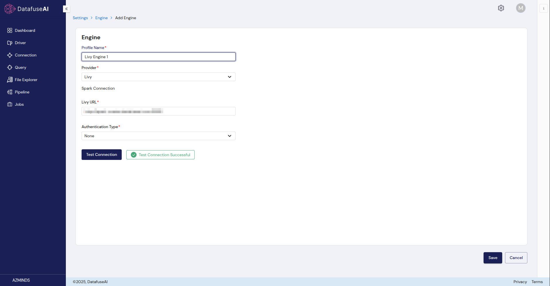
Task: Click the Jobs icon in sidebar
Action: [10, 104]
